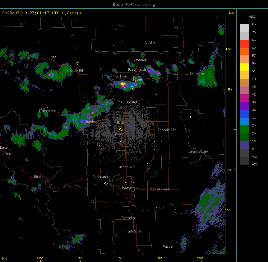268x262 pixels.
Task: Click the magenta 39-42 dBZ legend swatch
Action: pyautogui.click(x=244, y=98)
